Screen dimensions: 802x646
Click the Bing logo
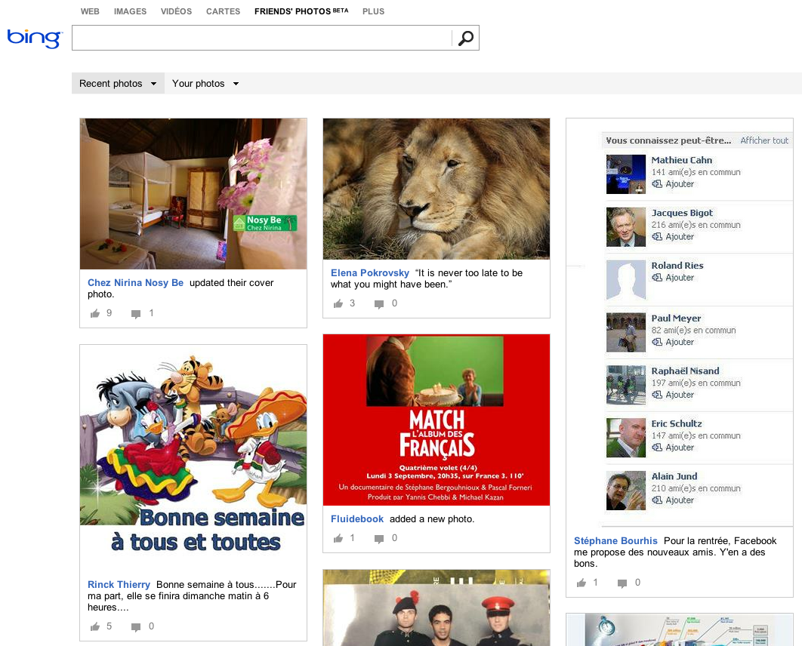34,38
